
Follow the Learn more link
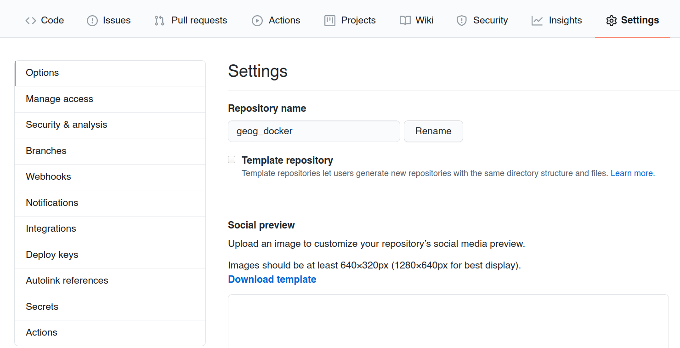point(631,173)
